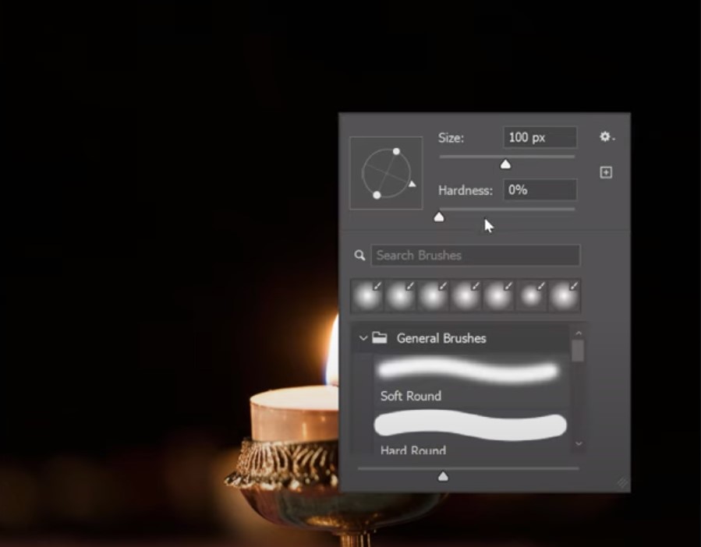Create a new brush preset with plus icon
The image size is (701, 547).
(x=606, y=172)
